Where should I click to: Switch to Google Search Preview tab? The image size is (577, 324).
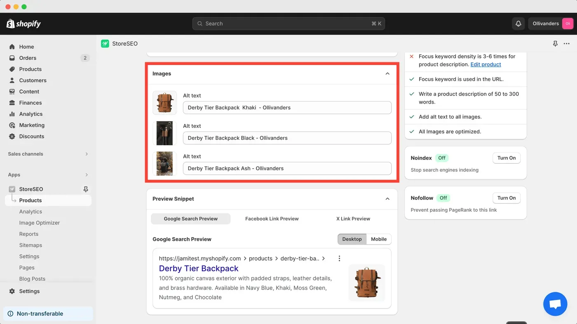coord(191,219)
